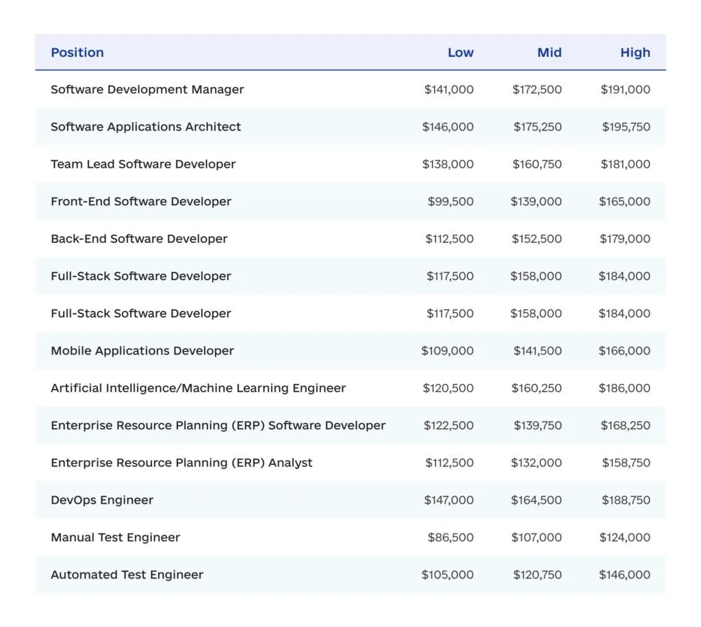Select Manual Test Engineer mid value $107,000
The height and width of the screenshot is (627, 701).
[x=537, y=537]
